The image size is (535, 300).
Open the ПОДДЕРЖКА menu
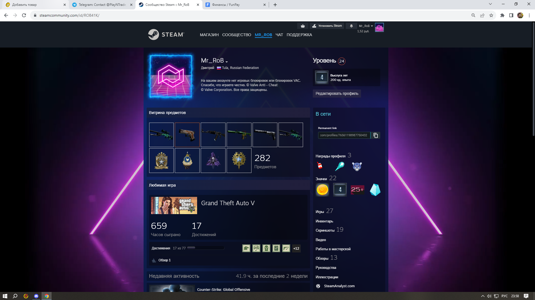coord(299,35)
